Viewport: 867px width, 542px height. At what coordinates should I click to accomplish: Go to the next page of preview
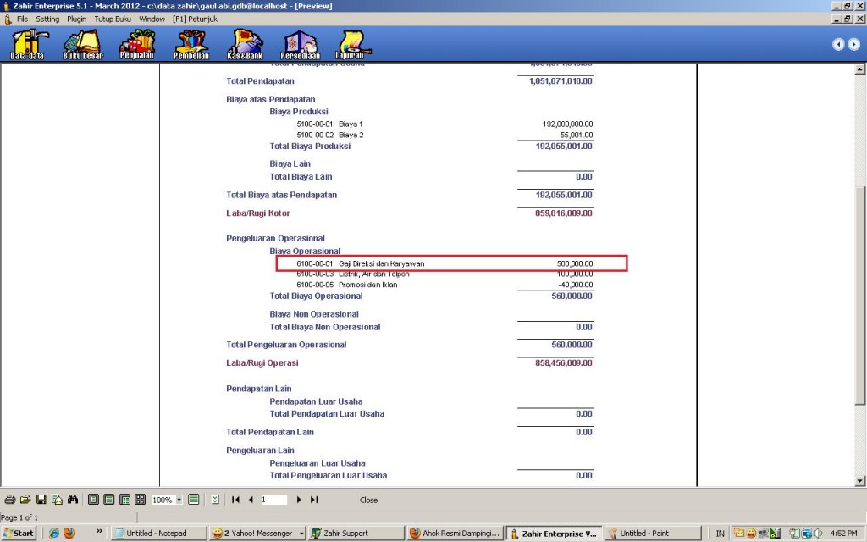(x=299, y=500)
